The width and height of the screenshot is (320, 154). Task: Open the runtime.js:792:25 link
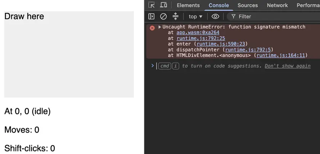[201, 38]
